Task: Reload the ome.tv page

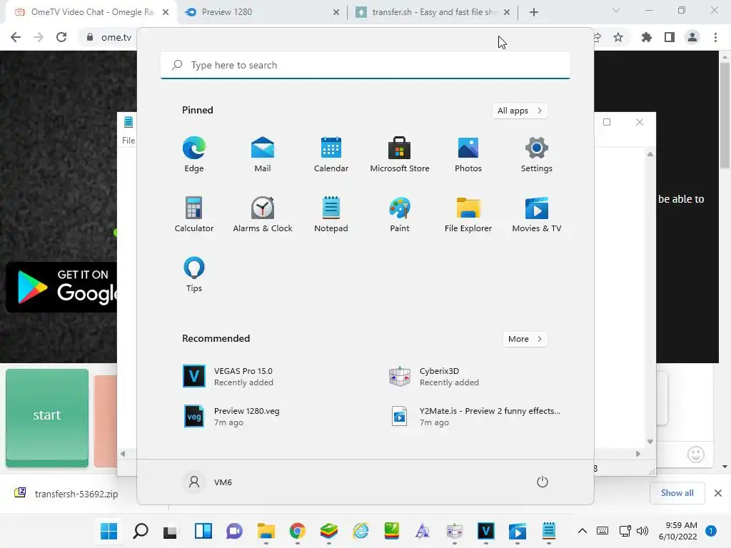Action: pyautogui.click(x=61, y=37)
